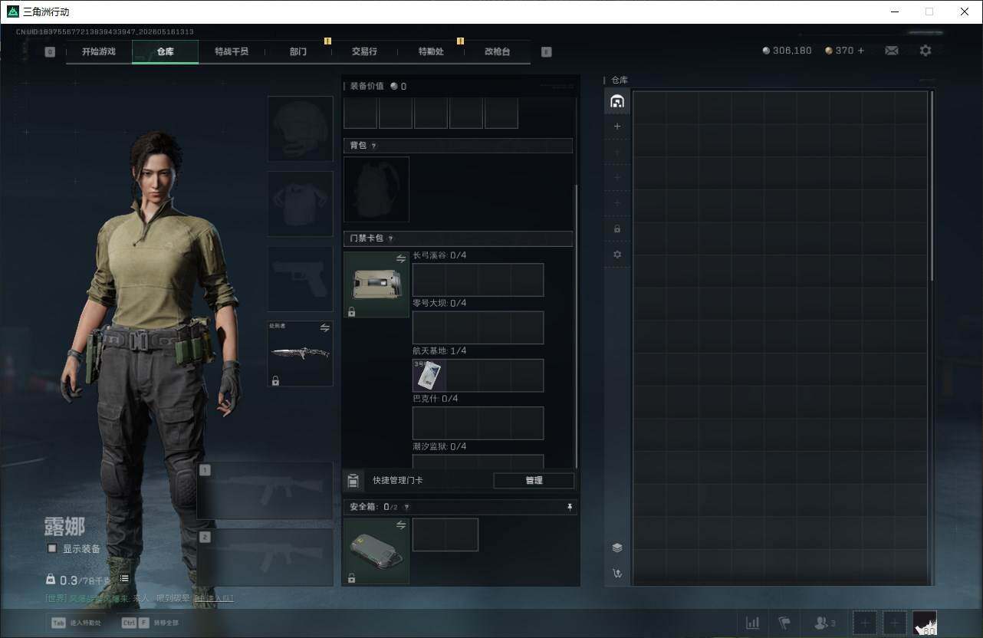
Task: Switch to the 特战干员 tab
Action: pos(232,51)
